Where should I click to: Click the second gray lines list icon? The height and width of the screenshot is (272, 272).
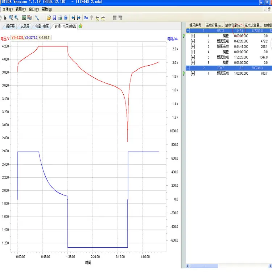[120, 18]
